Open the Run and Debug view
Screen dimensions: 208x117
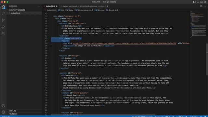[3, 27]
